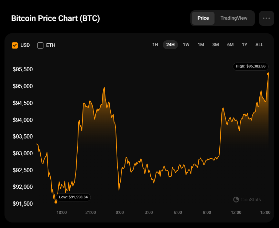Click the high price point dot
279x228 pixels.
(x=268, y=74)
